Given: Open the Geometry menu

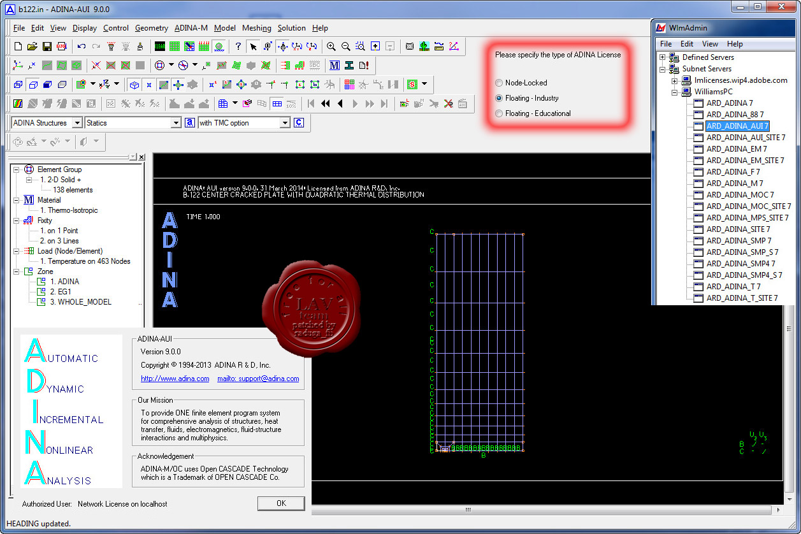Looking at the screenshot, I should coord(152,28).
